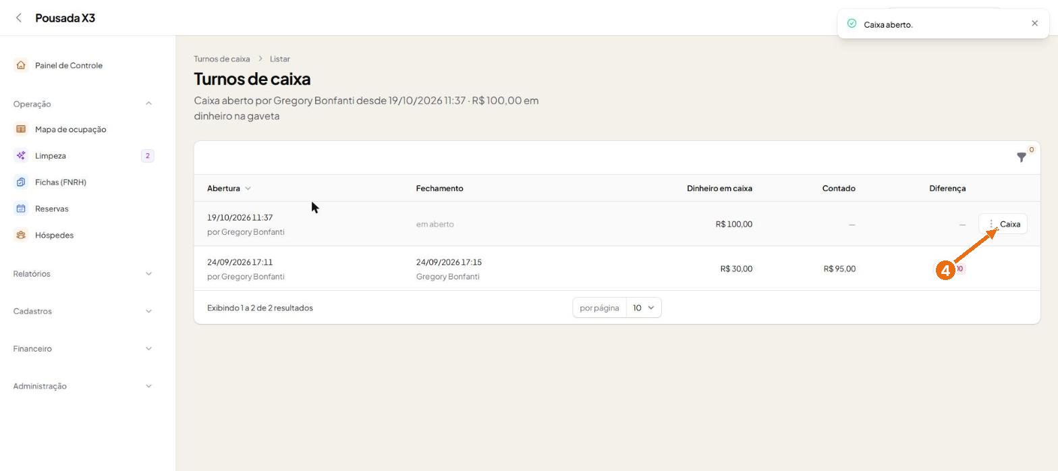
Task: Click the Mapa de ocupação table icon
Action: 21,130
